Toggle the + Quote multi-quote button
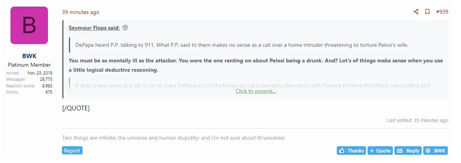This screenshot has width=461, height=163. [380, 151]
